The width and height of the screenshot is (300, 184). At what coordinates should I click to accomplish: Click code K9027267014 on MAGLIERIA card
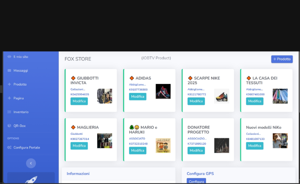coord(80,139)
